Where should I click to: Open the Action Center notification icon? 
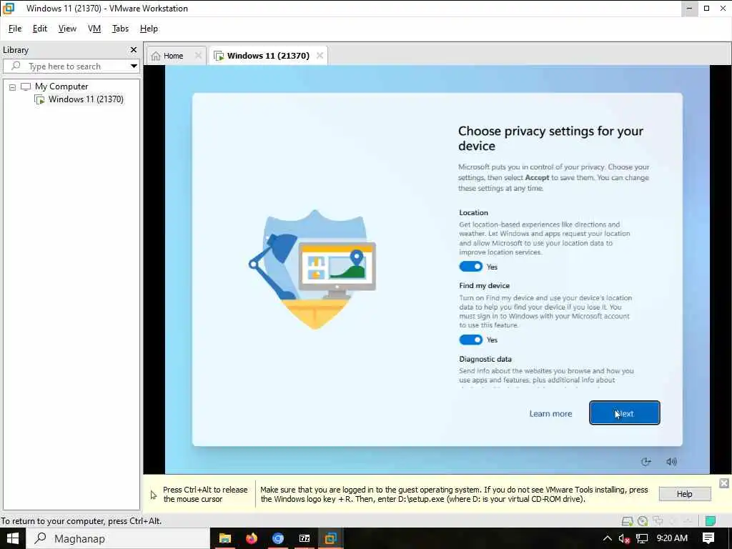pyautogui.click(x=708, y=539)
